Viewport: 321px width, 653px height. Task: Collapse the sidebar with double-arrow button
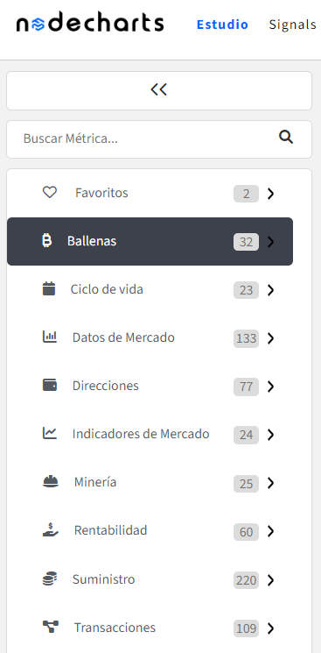(x=159, y=90)
